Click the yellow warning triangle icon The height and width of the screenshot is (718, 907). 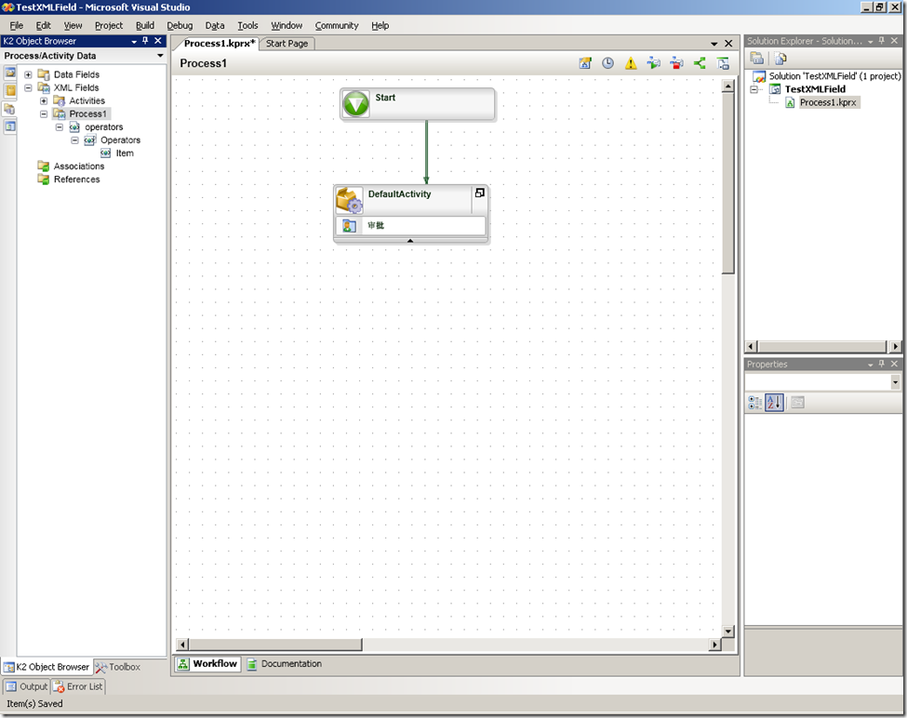coord(631,63)
